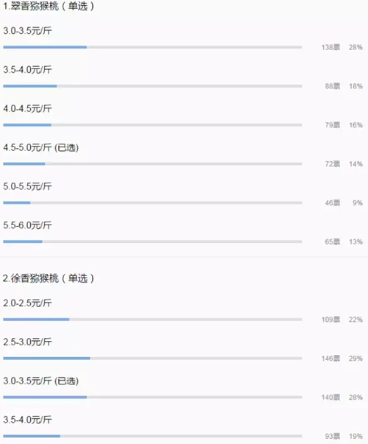Click the 140票 28% vote result
Screen dimensions: 368x444
point(342,398)
